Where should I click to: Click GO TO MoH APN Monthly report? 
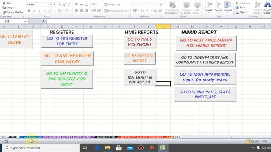205,77
